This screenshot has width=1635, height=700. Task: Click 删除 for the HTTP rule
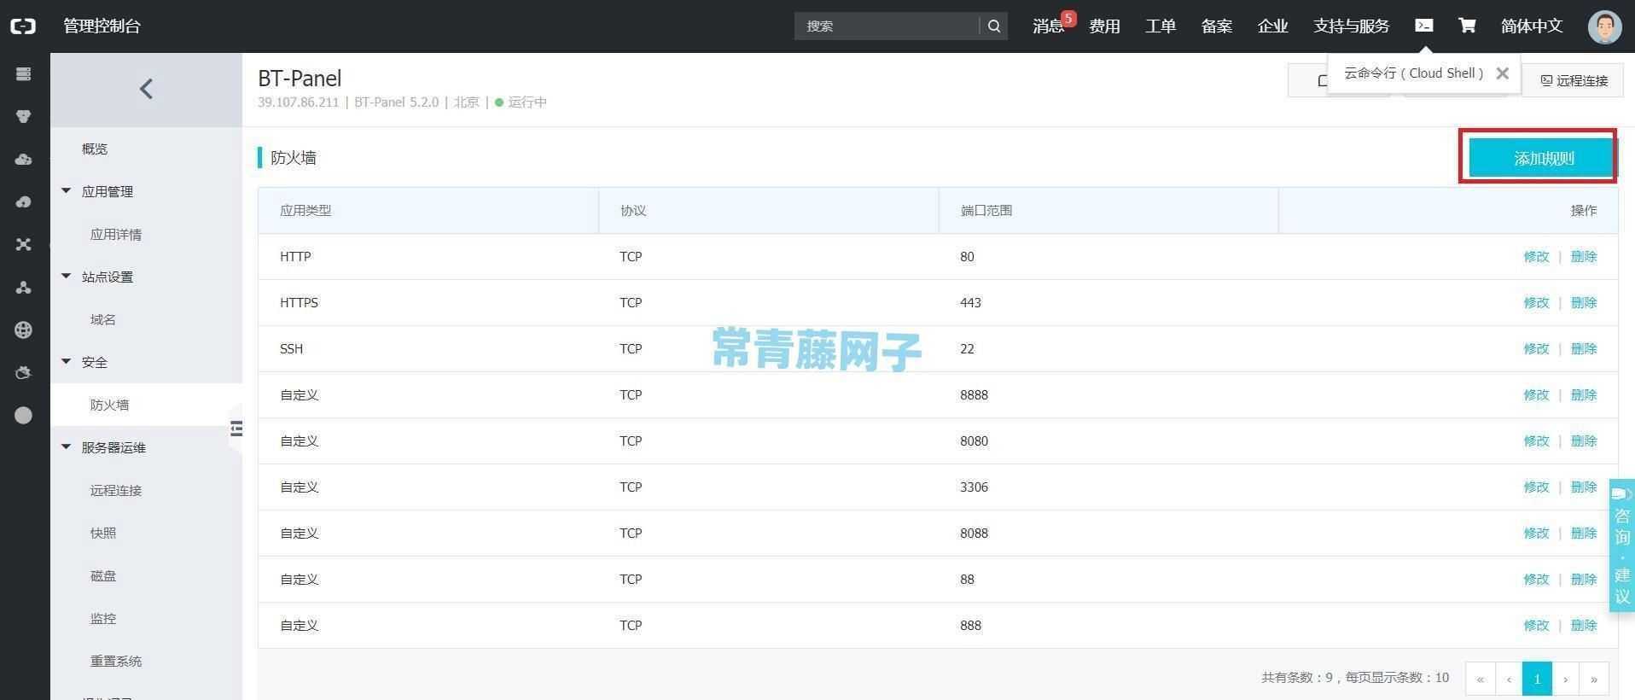[1584, 256]
